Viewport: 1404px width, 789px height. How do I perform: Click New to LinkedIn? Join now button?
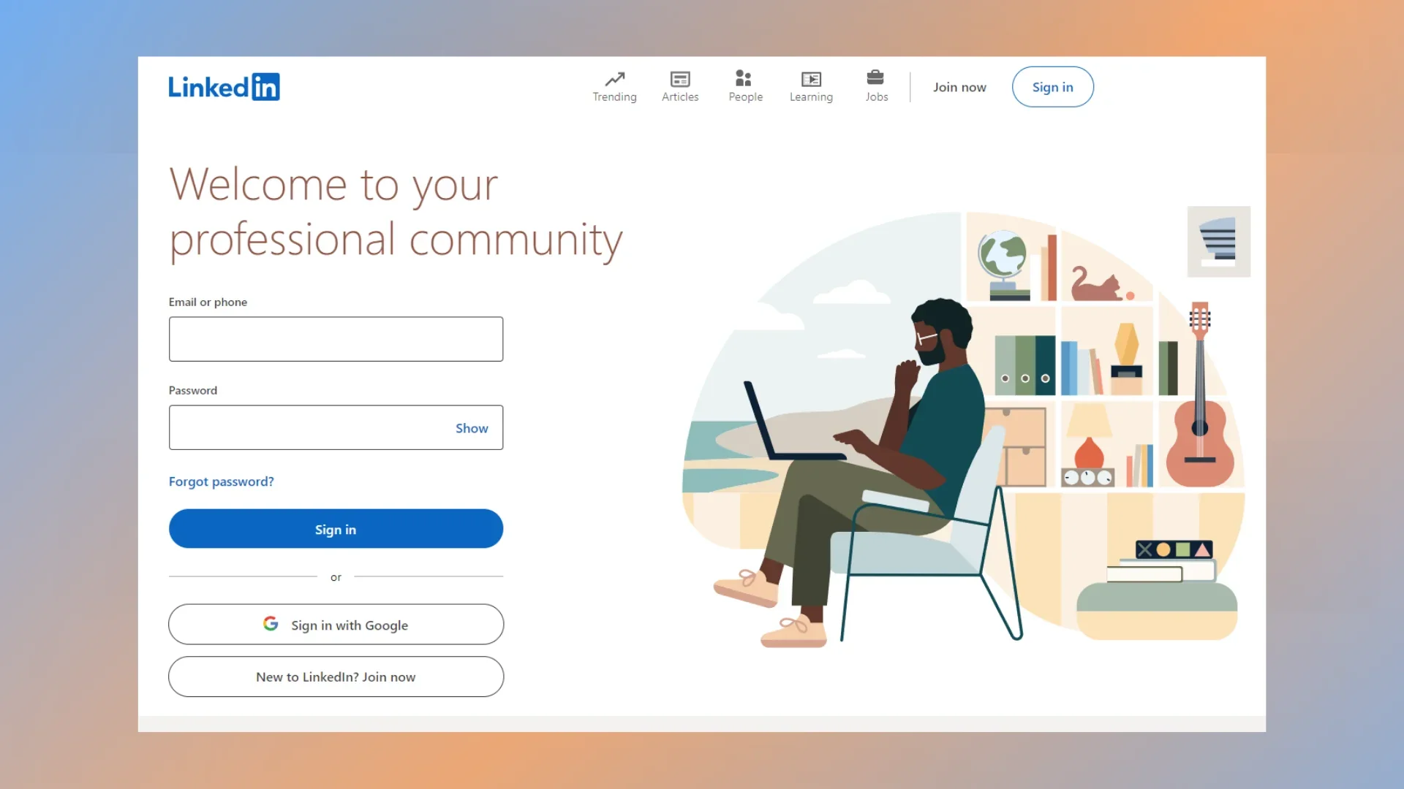click(336, 676)
